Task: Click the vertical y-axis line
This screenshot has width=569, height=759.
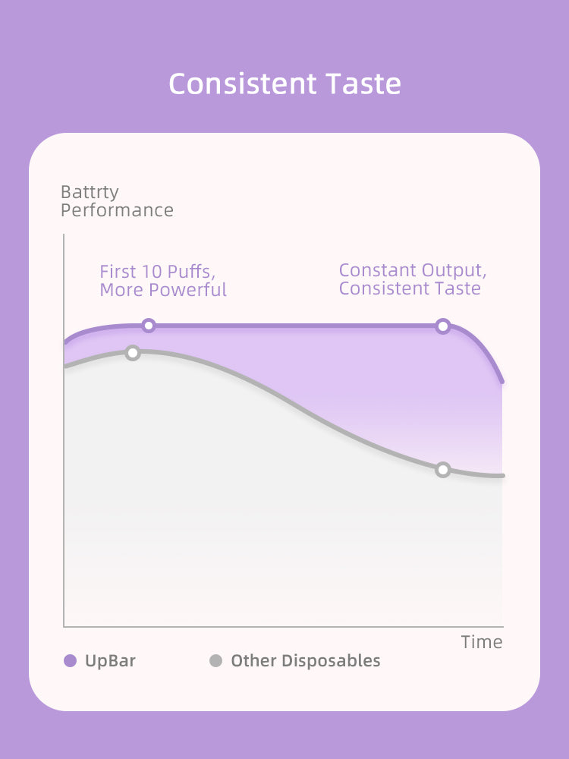Action: [64, 430]
